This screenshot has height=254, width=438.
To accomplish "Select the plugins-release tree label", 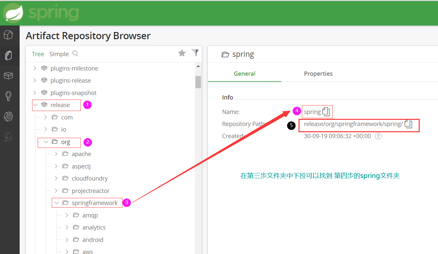I will click(71, 80).
